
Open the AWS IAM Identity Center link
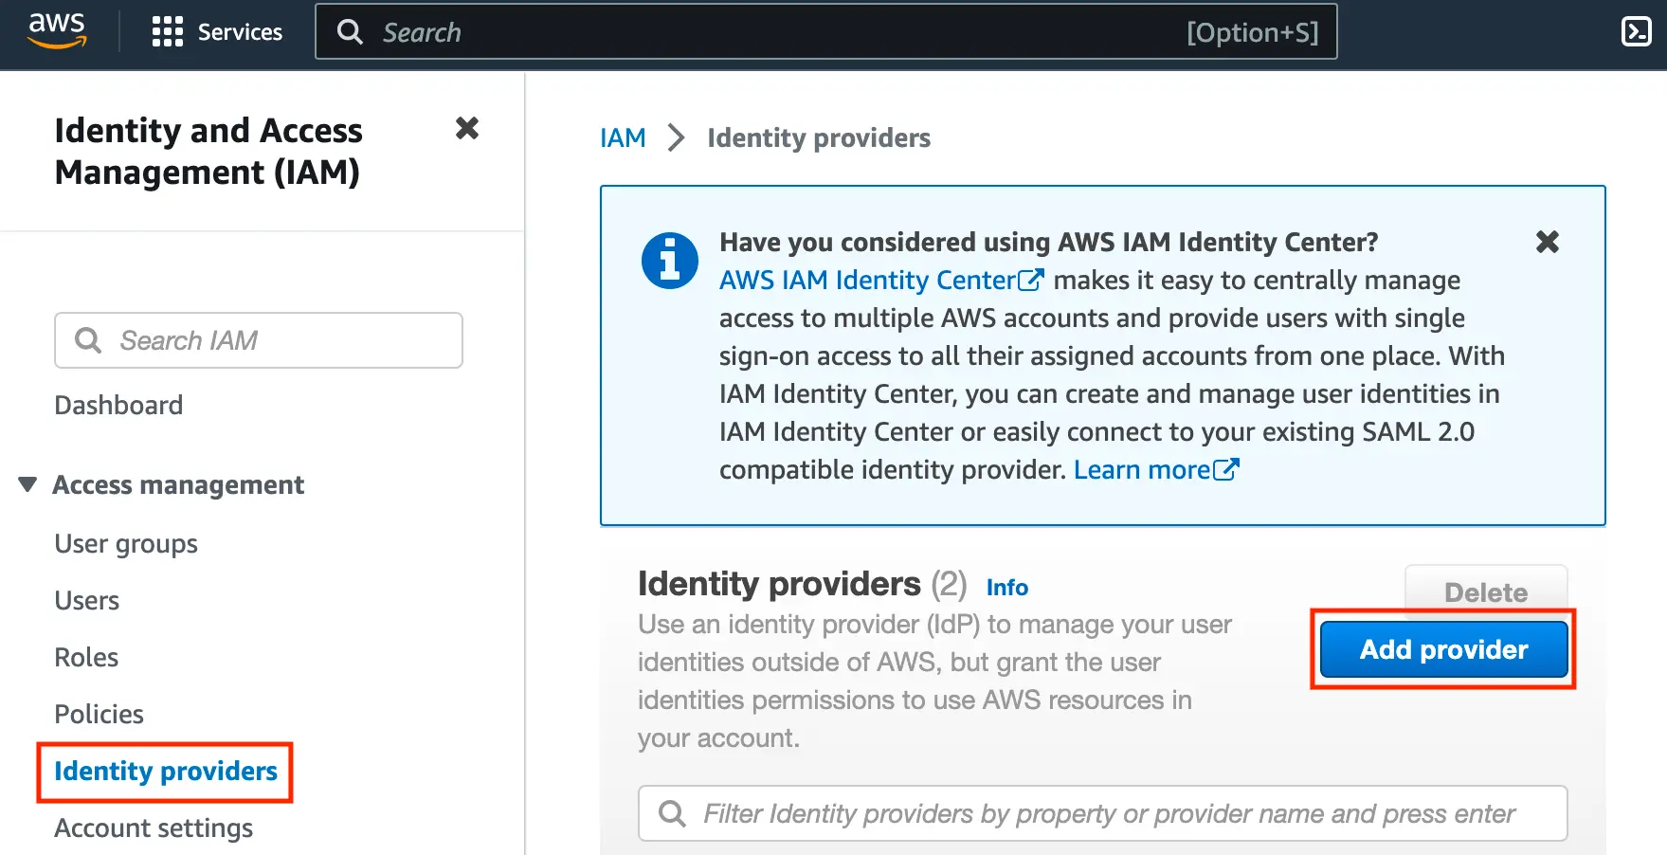[880, 281]
